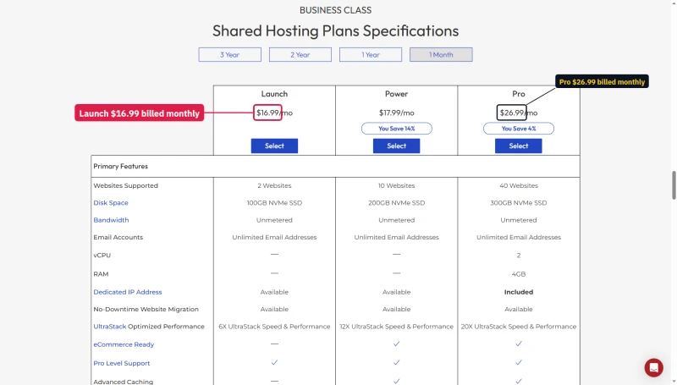
Task: Open the Dedicated IP Address link
Action: tap(128, 292)
